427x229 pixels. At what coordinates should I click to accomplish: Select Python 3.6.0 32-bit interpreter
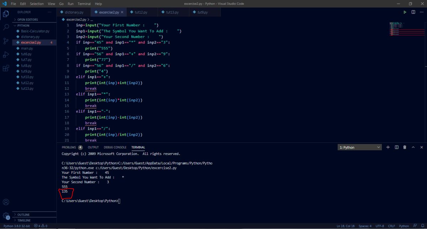pyautogui.click(x=16, y=226)
